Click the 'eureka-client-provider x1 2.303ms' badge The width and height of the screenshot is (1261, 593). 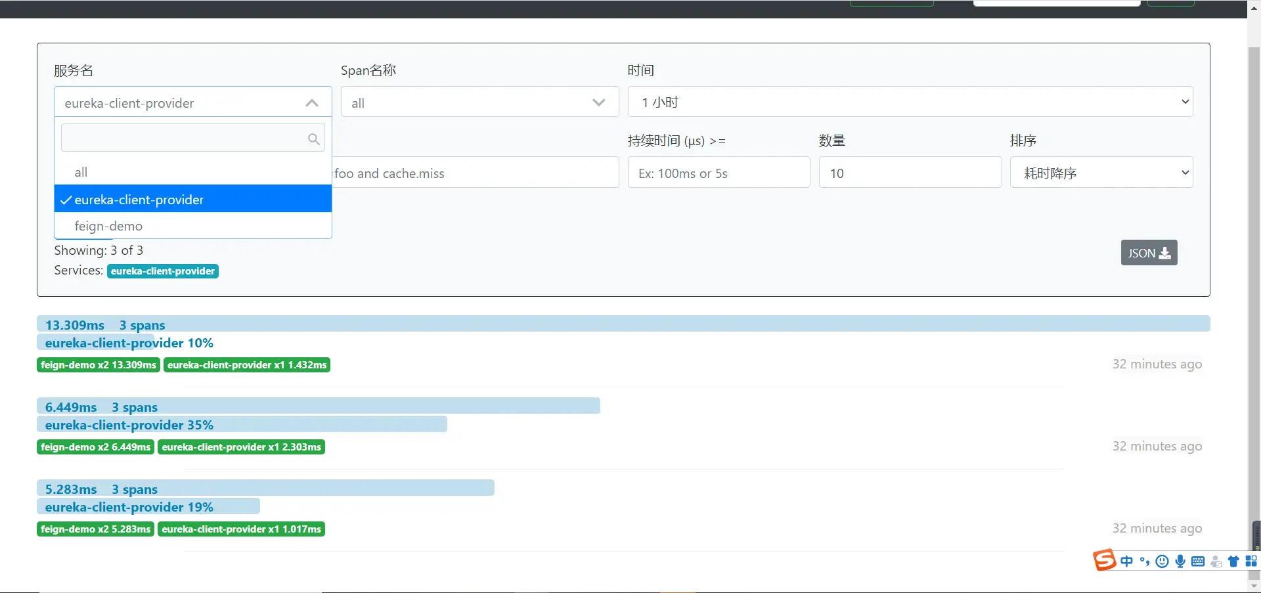(241, 447)
